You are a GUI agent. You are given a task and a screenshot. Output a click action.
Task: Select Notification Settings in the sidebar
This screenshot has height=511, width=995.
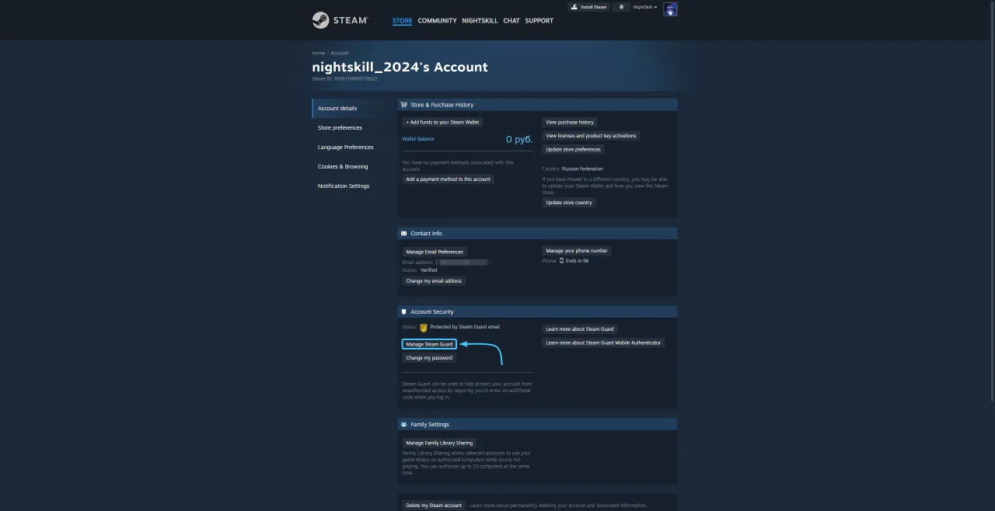click(343, 186)
